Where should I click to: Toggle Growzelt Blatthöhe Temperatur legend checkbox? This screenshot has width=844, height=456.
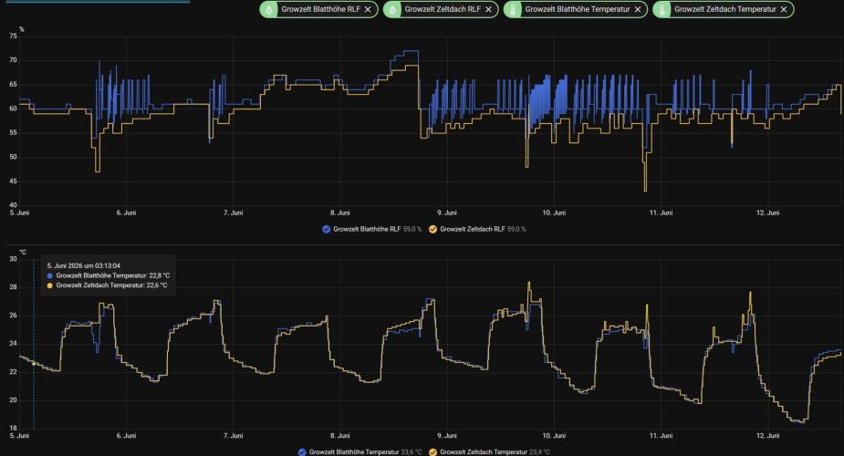pyautogui.click(x=302, y=451)
